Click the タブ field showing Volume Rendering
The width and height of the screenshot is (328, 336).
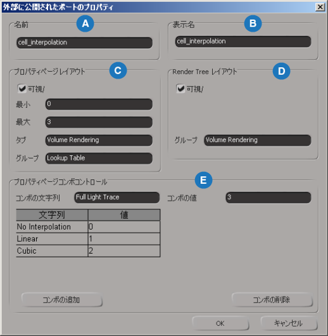coord(99,140)
